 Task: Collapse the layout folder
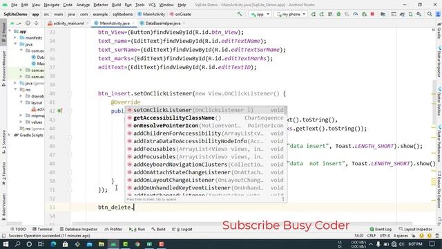tap(21, 103)
